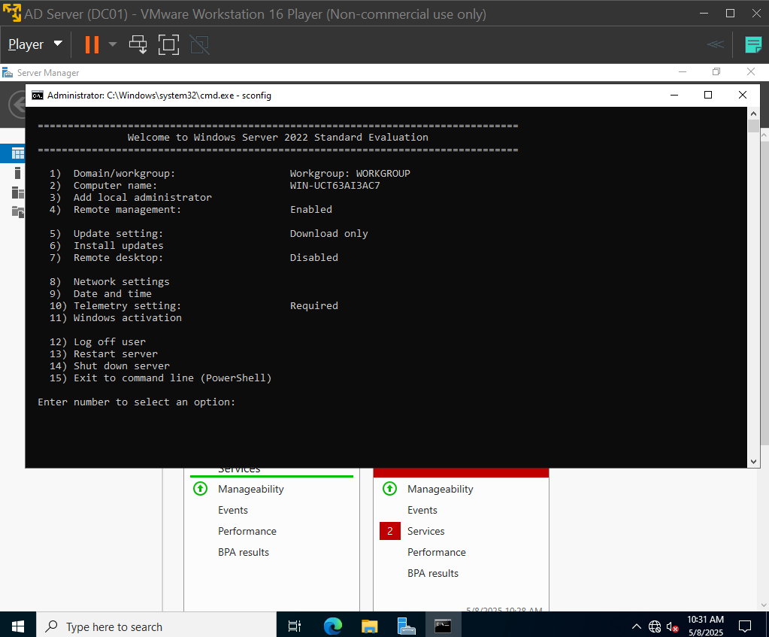This screenshot has width=769, height=637.
Task: Switch to the Command Prompt taskbar icon
Action: [x=443, y=626]
